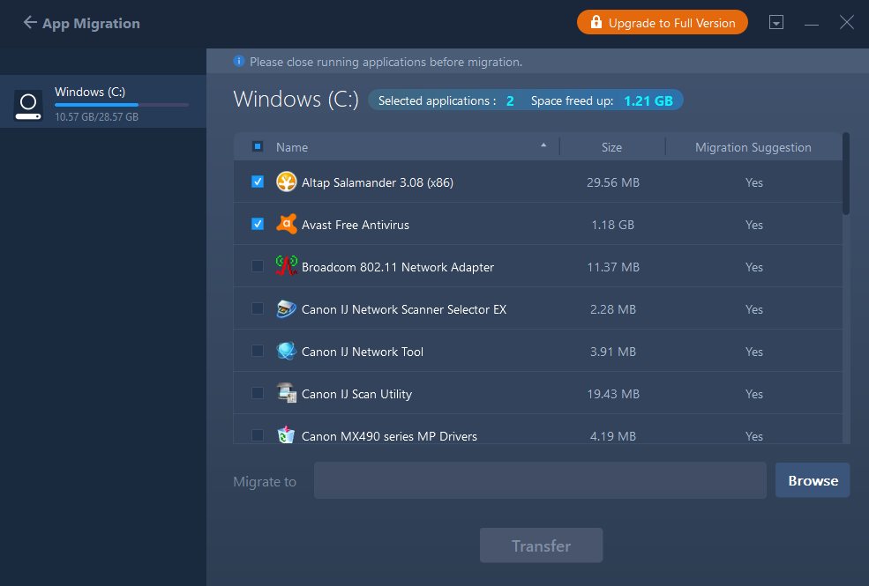Sort by the Size column header
This screenshot has height=586, width=869.
[611, 147]
